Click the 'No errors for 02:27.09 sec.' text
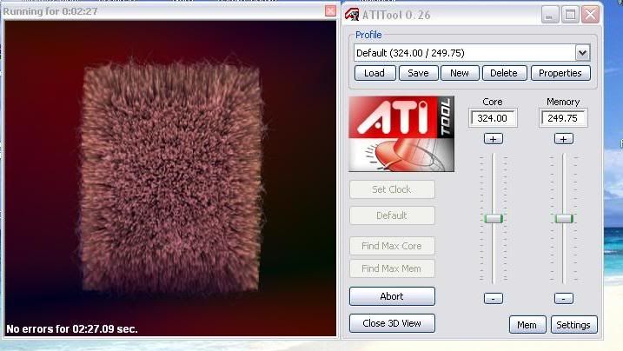 [72, 328]
